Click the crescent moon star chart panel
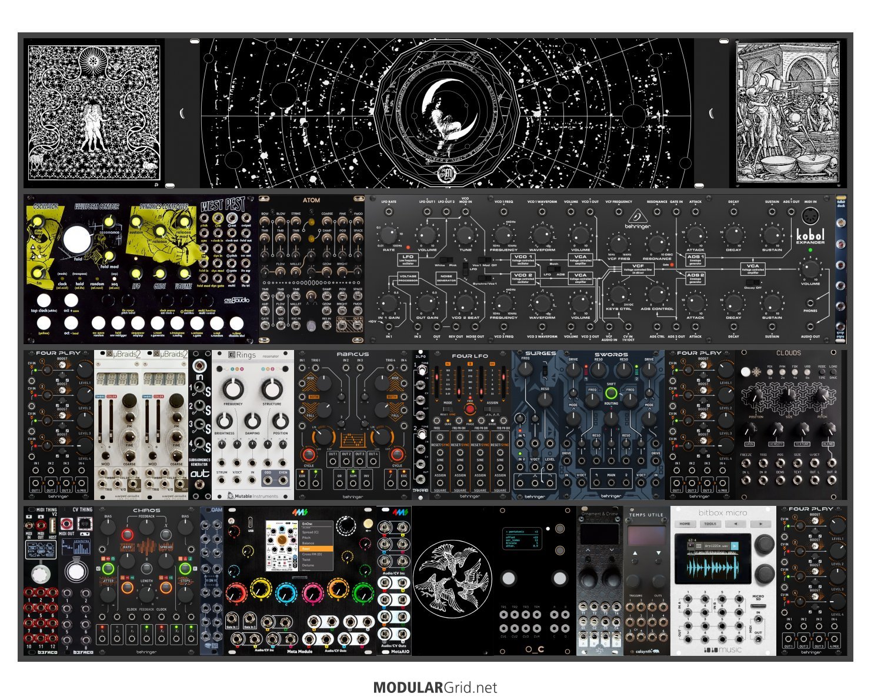The height and width of the screenshot is (700, 871). coord(447,112)
